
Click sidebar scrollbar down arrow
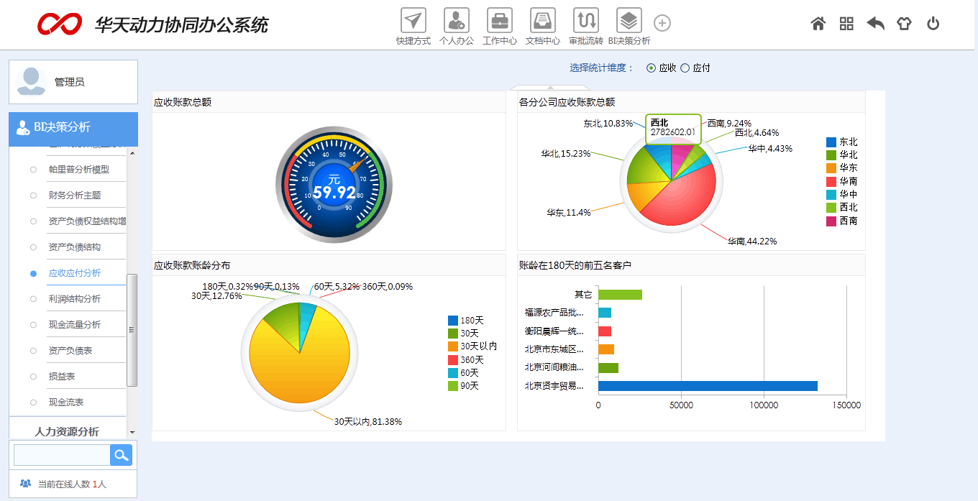click(132, 432)
